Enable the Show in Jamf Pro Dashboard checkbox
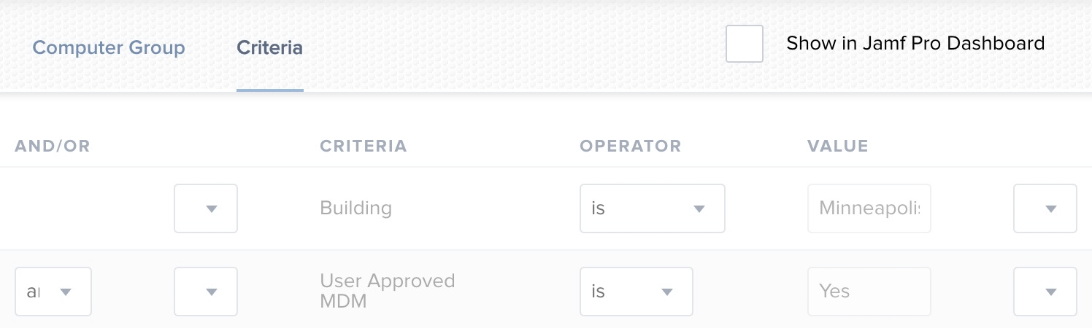The height and width of the screenshot is (328, 1092). (744, 44)
